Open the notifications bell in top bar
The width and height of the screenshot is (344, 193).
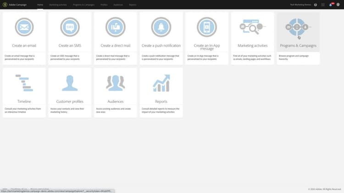click(x=331, y=5)
